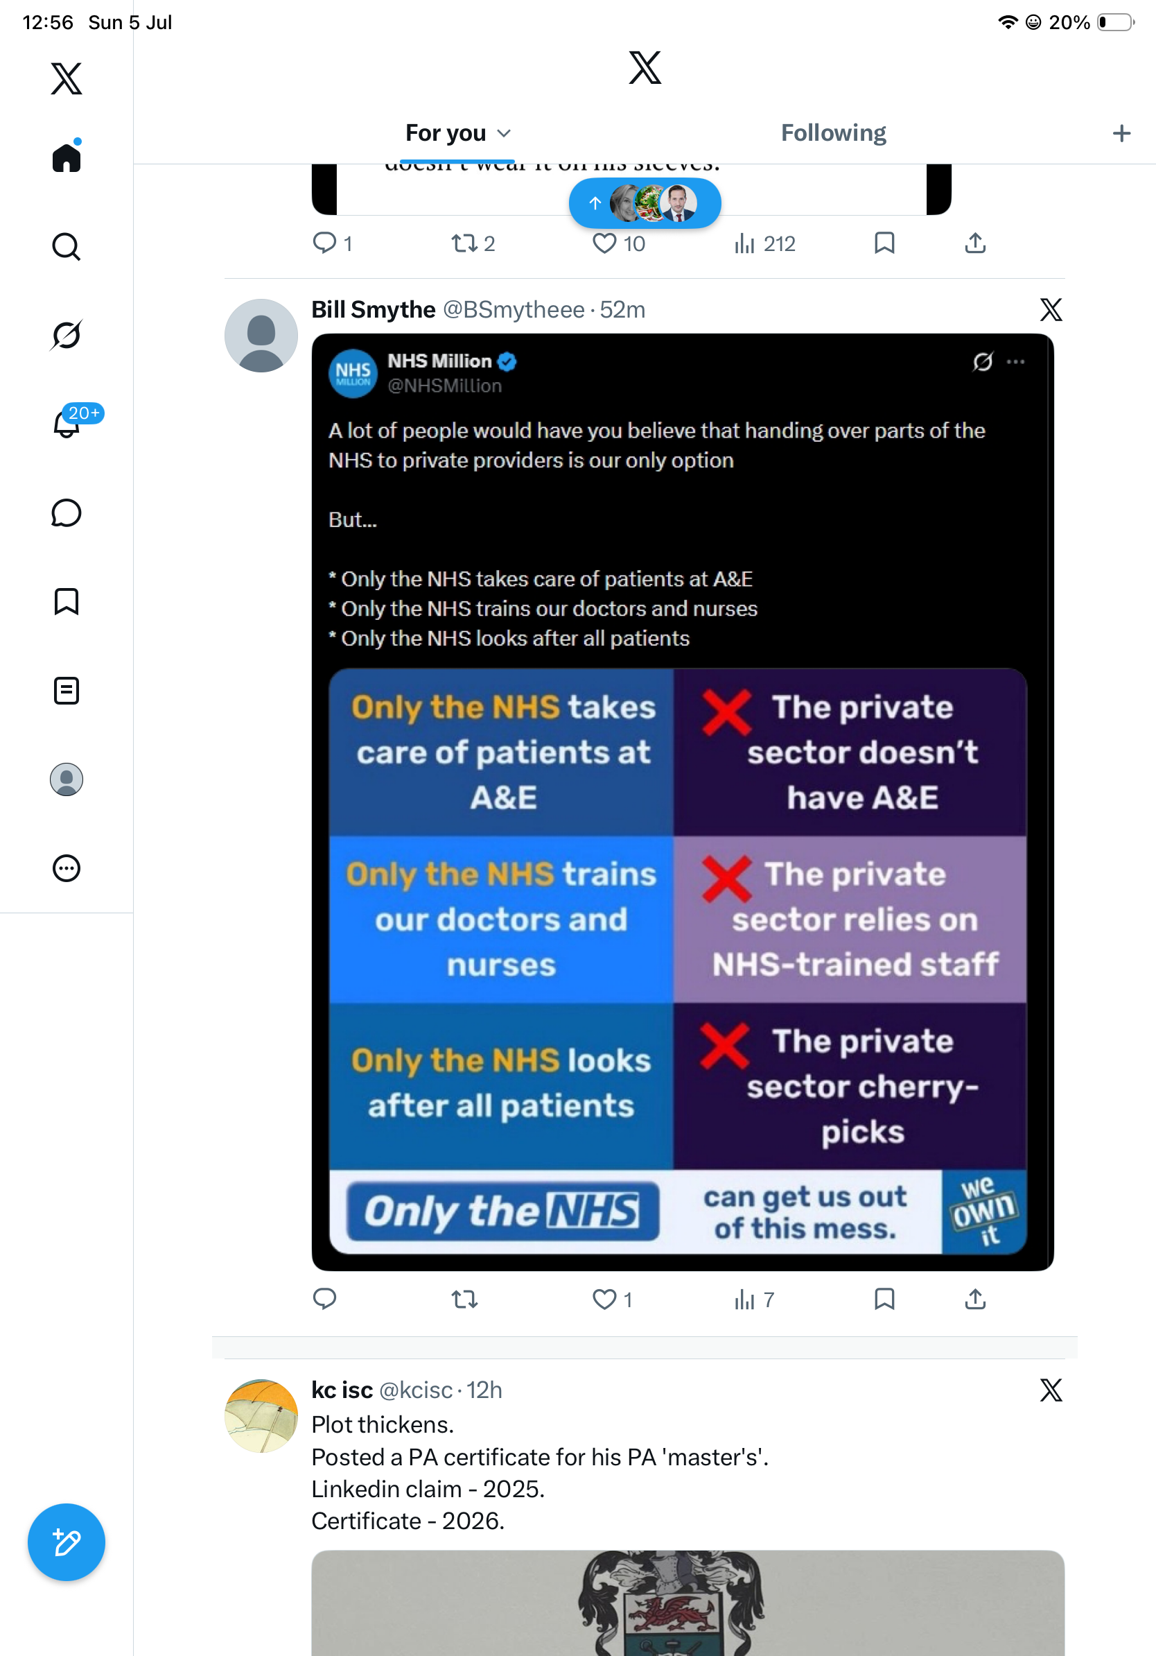Open the More circle menu in sidebar

click(x=67, y=868)
